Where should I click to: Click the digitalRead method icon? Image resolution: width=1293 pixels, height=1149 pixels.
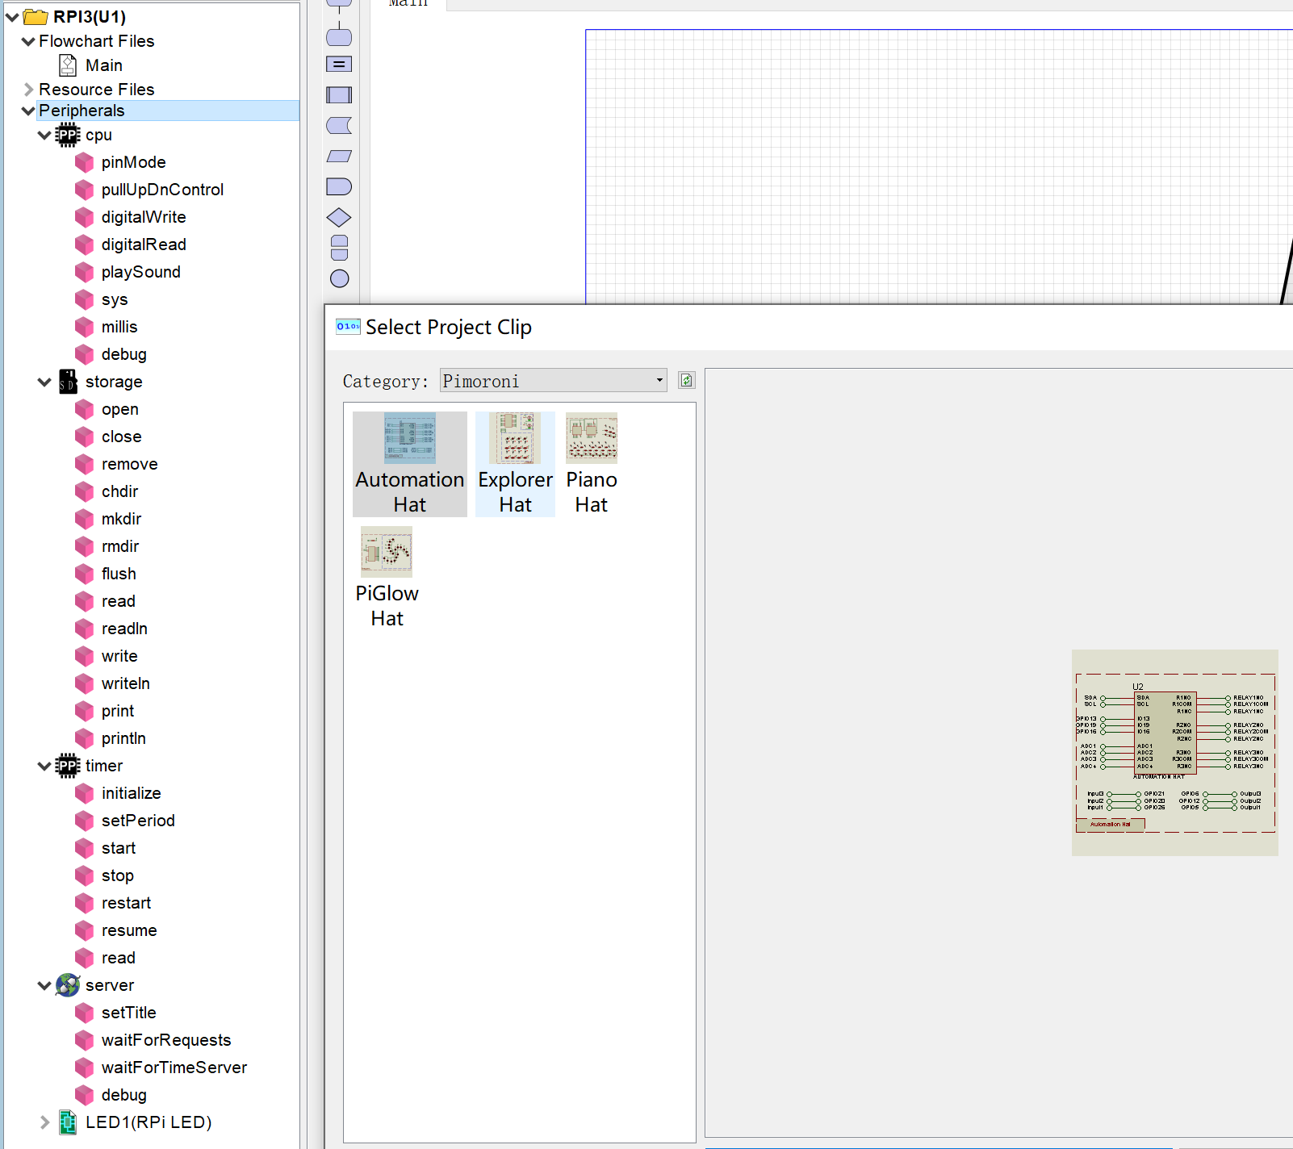point(85,245)
